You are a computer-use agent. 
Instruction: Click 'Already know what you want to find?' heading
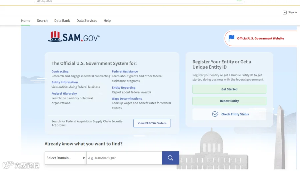[x=83, y=144]
